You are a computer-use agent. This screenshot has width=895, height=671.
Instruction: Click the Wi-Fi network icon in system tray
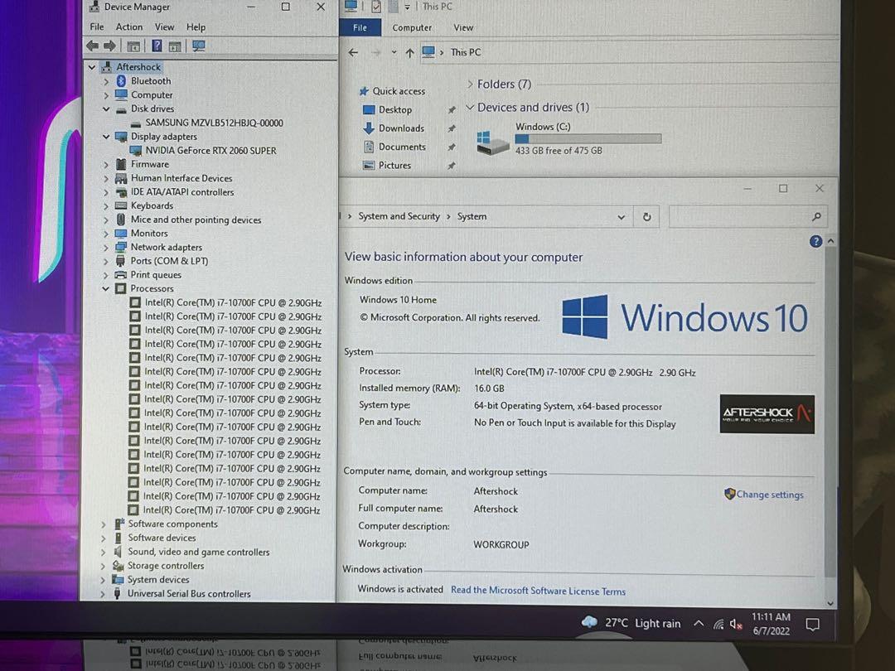point(718,624)
